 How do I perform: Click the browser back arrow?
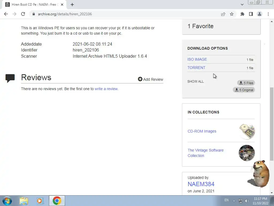[x=6, y=14]
